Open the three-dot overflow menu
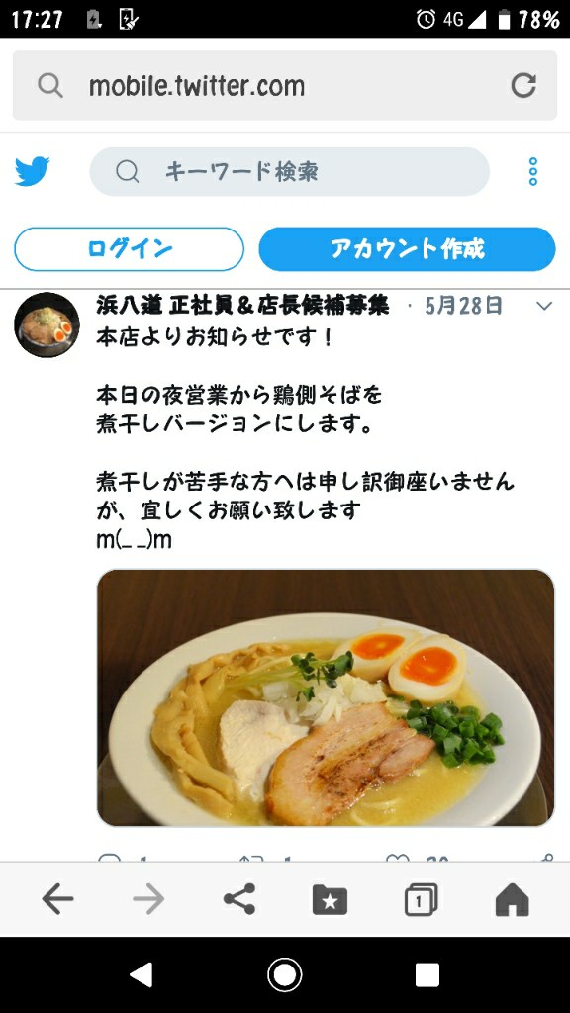This screenshot has height=1013, width=570. coord(533,172)
